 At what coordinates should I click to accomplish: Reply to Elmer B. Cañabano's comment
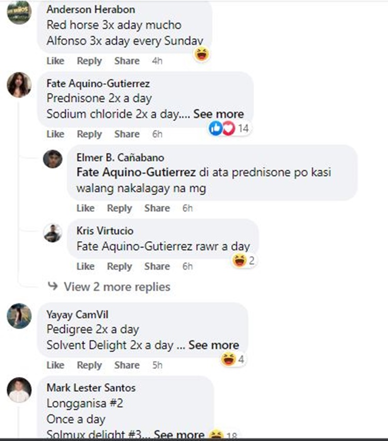120,208
